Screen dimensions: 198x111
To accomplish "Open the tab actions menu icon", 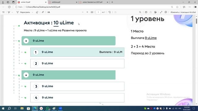I will click(13, 2).
